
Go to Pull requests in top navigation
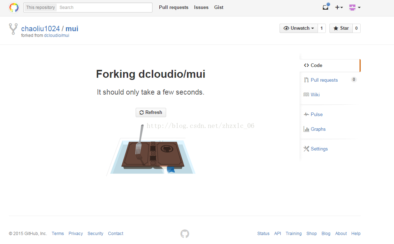coord(174,8)
